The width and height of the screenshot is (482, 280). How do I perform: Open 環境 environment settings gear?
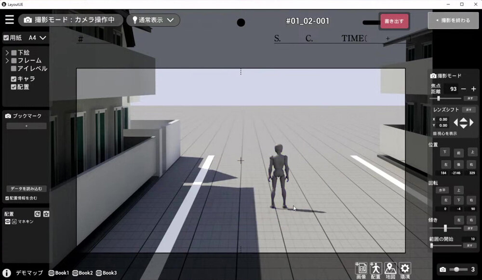405,270
